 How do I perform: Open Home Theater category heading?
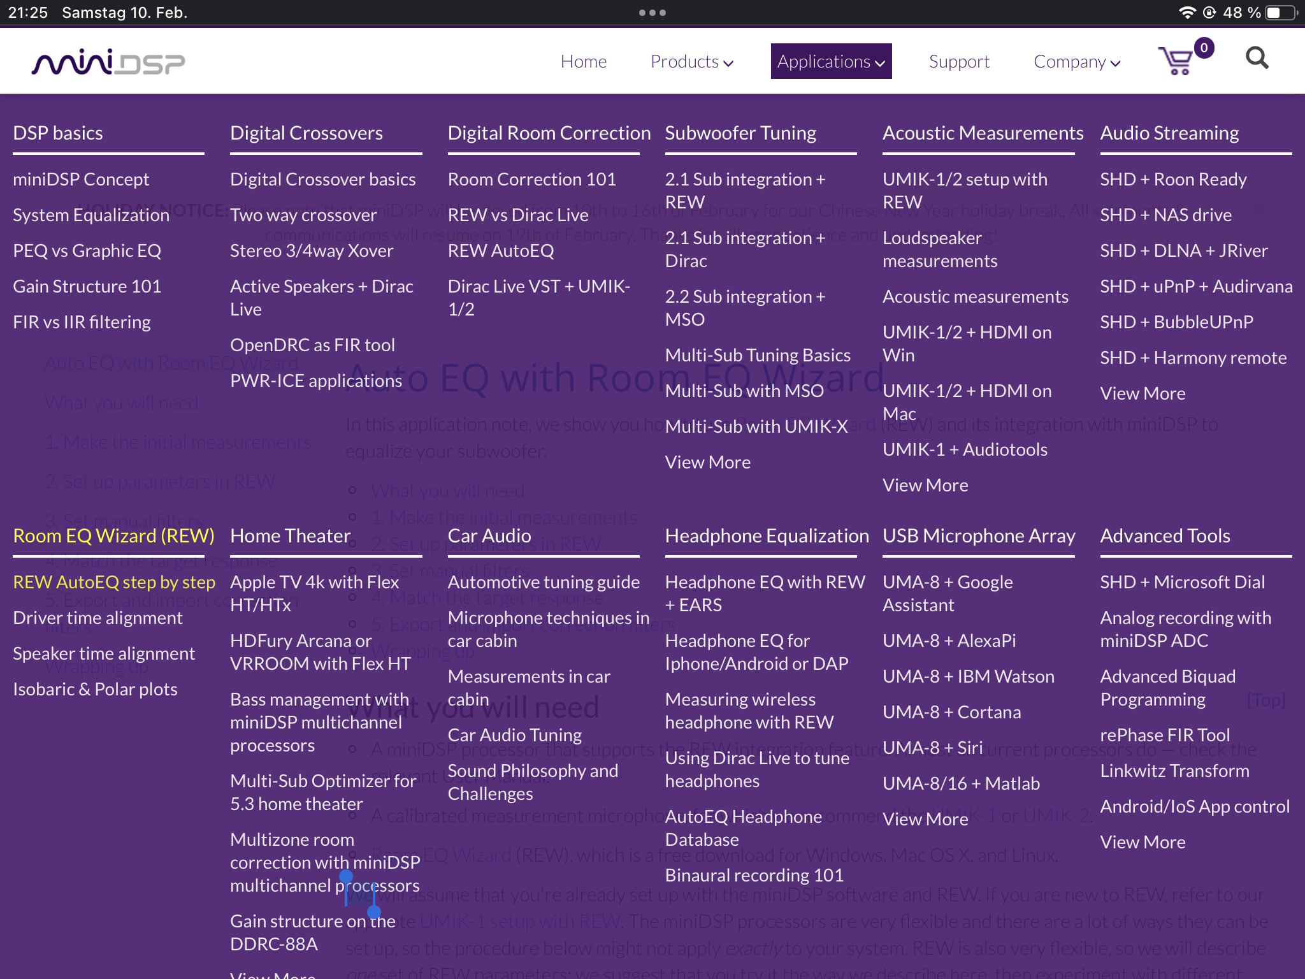(290, 535)
